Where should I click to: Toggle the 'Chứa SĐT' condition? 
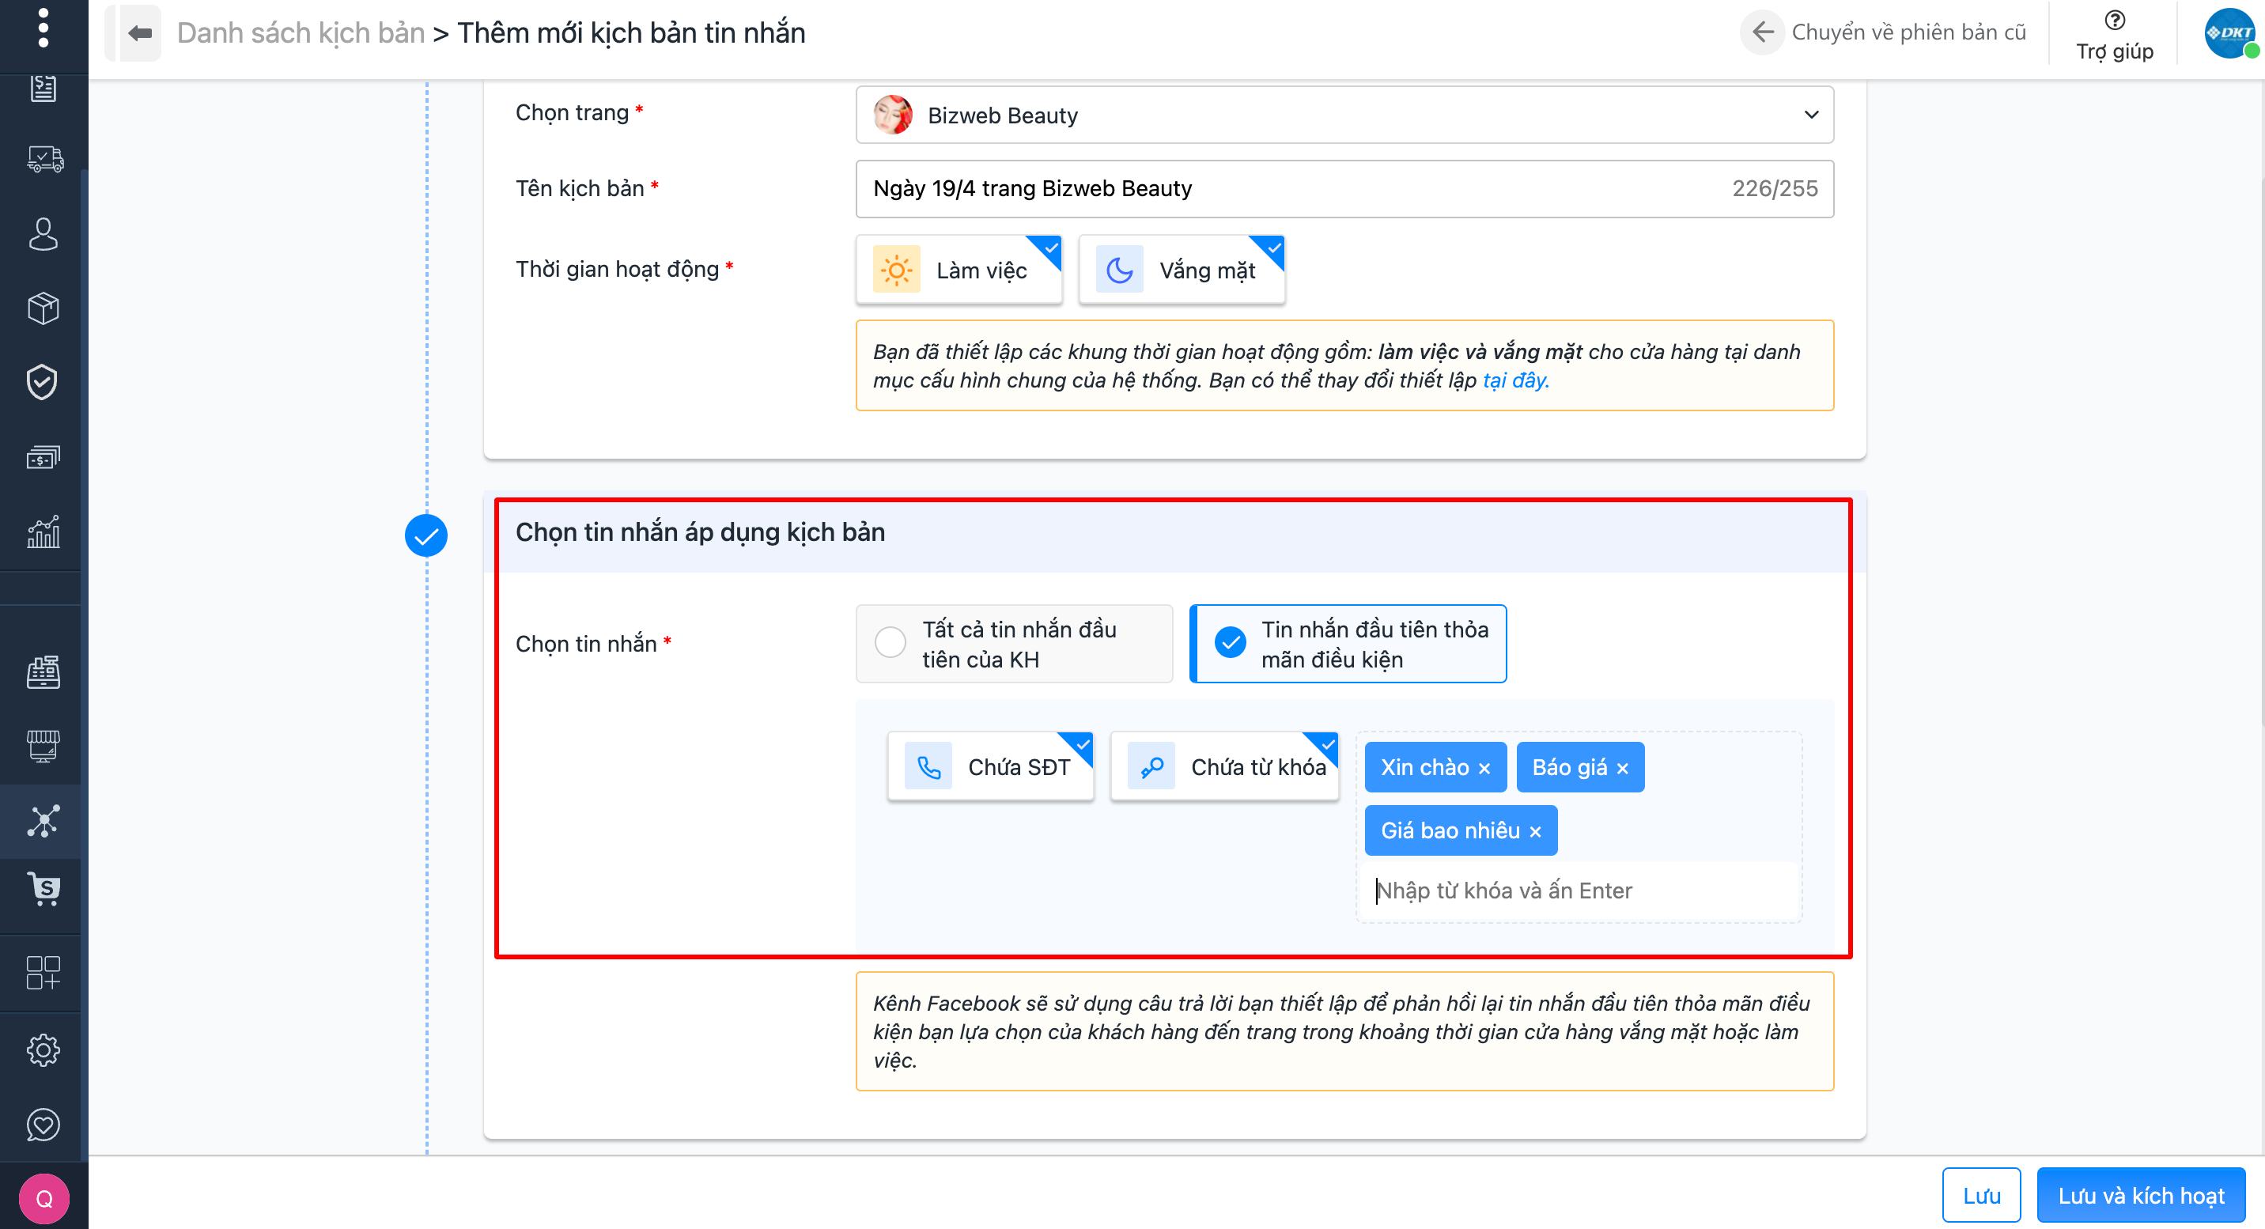click(x=990, y=766)
